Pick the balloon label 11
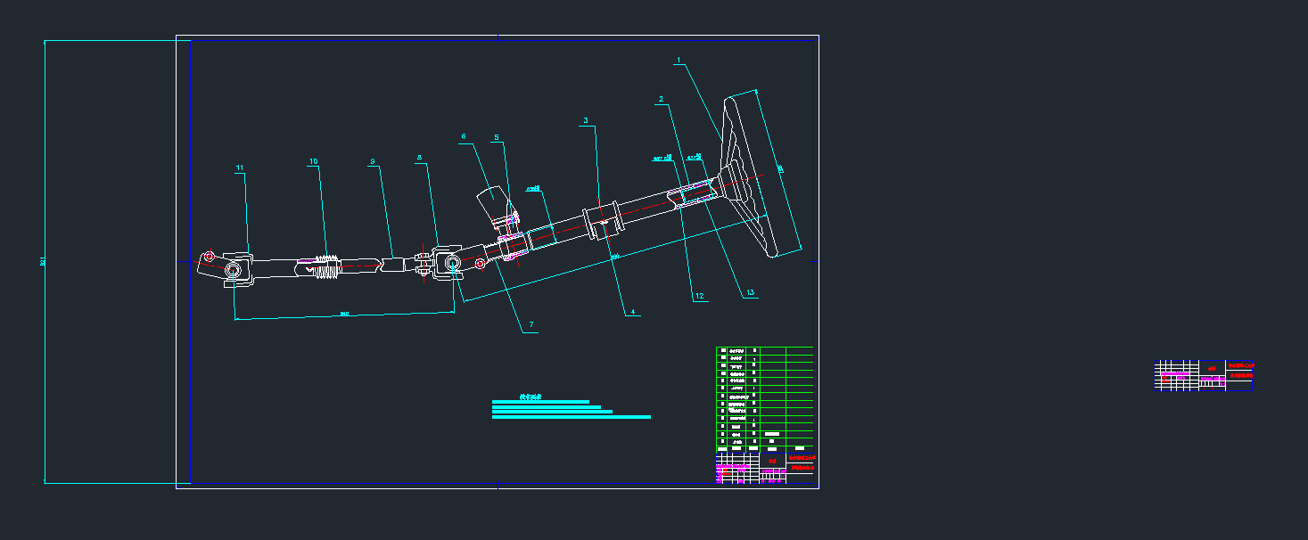This screenshot has width=1308, height=540. point(239,168)
